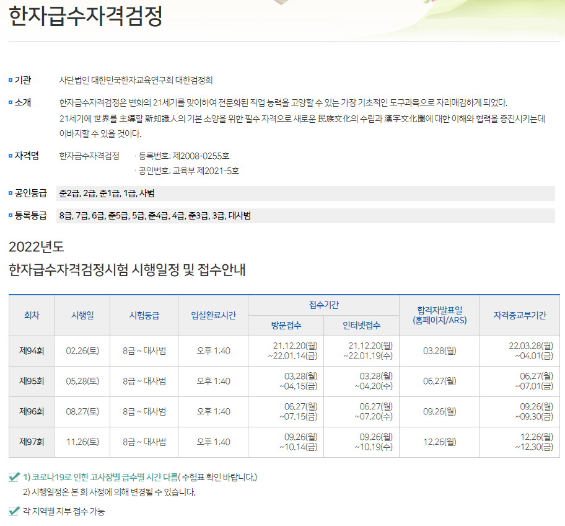The width and height of the screenshot is (565, 526).
Task: Click the registration number 제2008-0255호 line
Action: point(182,156)
